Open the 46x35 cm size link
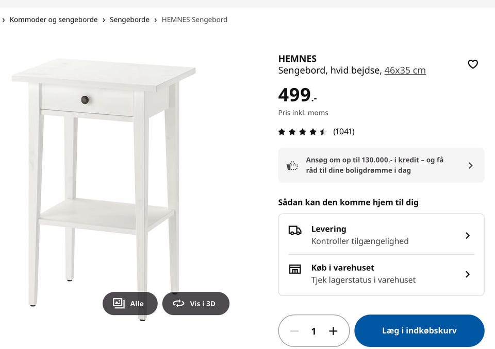This screenshot has width=495, height=349. [405, 71]
